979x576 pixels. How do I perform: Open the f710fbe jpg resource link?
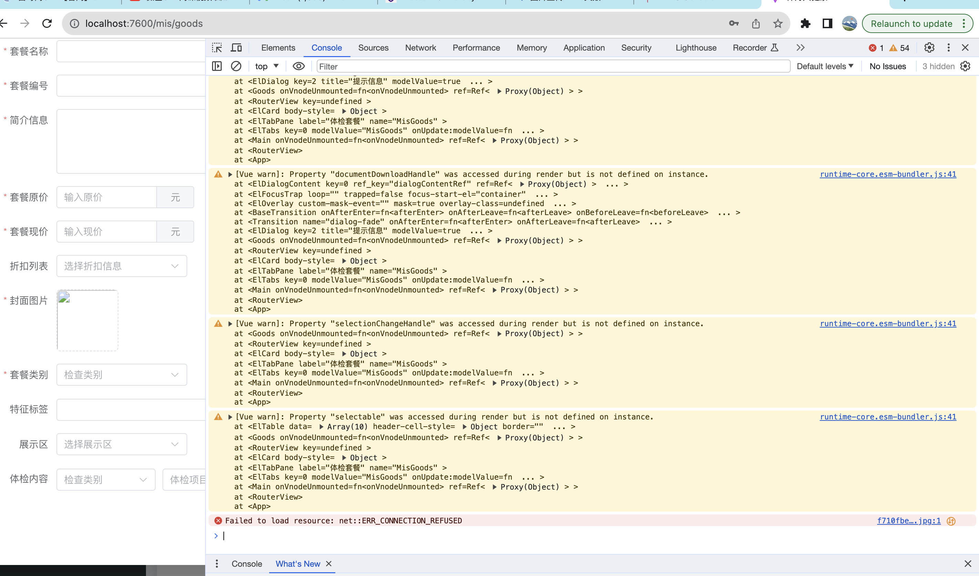tap(909, 521)
